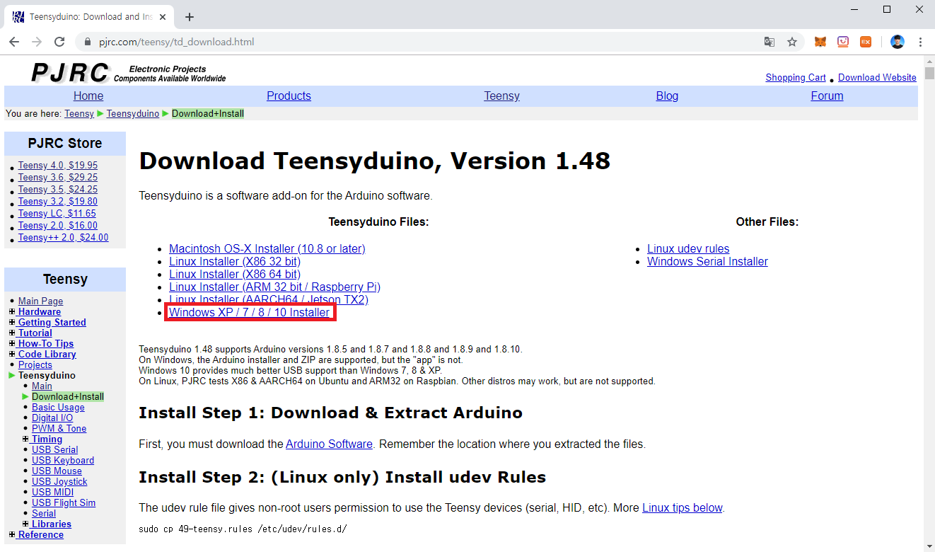This screenshot has width=935, height=552.
Task: Open Digital I/O sidebar link
Action: point(52,418)
